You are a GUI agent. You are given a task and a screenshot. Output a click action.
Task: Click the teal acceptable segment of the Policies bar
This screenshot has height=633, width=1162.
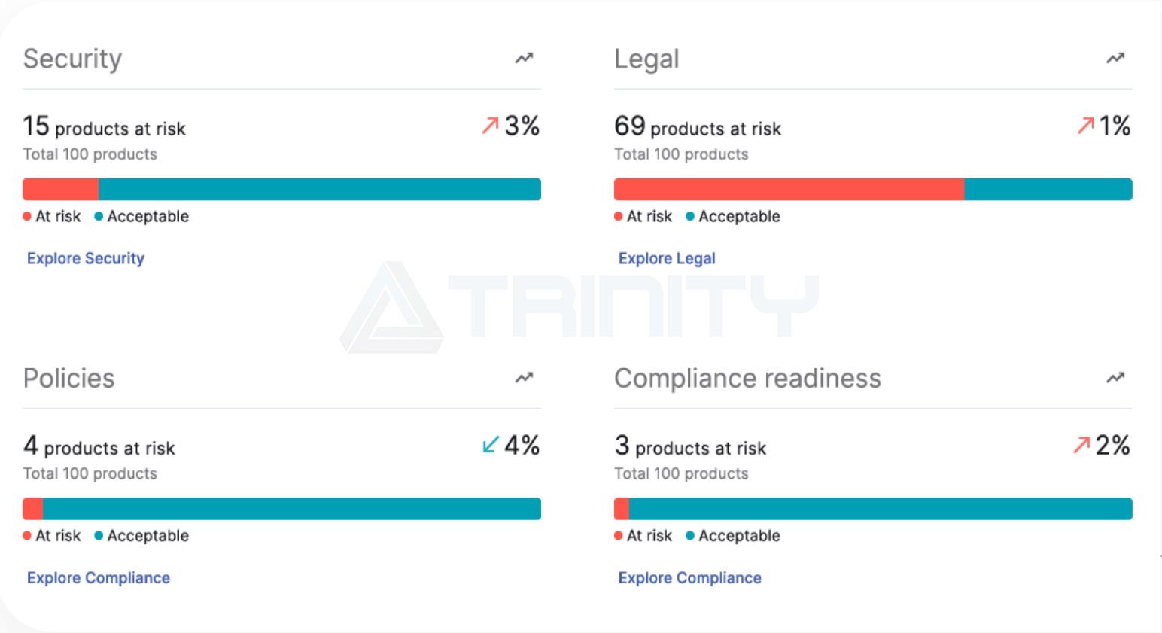[292, 509]
